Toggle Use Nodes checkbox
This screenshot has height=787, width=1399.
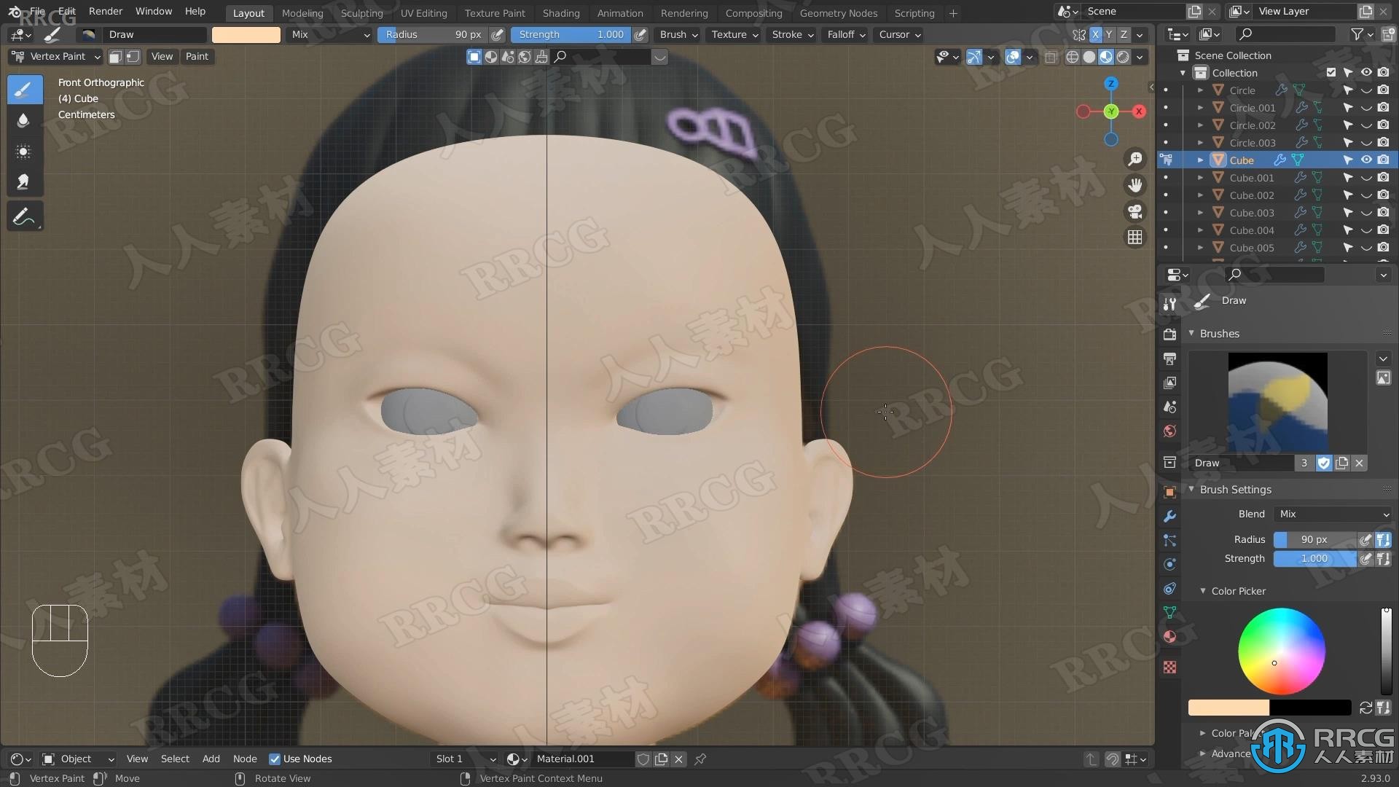pos(272,758)
